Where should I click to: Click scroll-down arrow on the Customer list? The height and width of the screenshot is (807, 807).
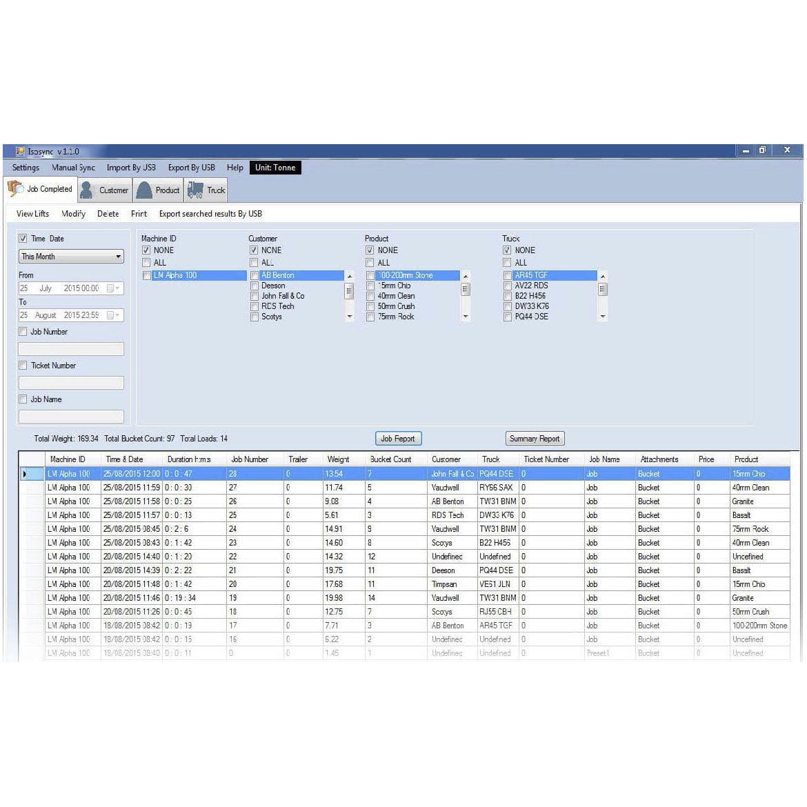tap(350, 317)
